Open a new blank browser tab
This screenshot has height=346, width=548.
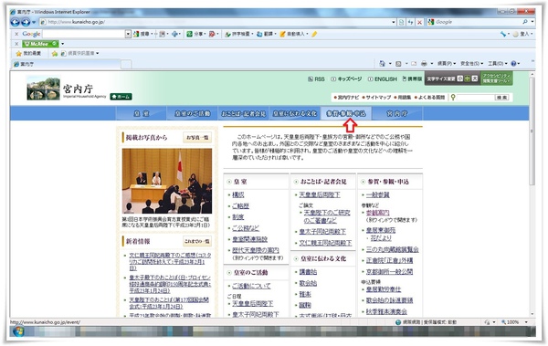[126, 64]
